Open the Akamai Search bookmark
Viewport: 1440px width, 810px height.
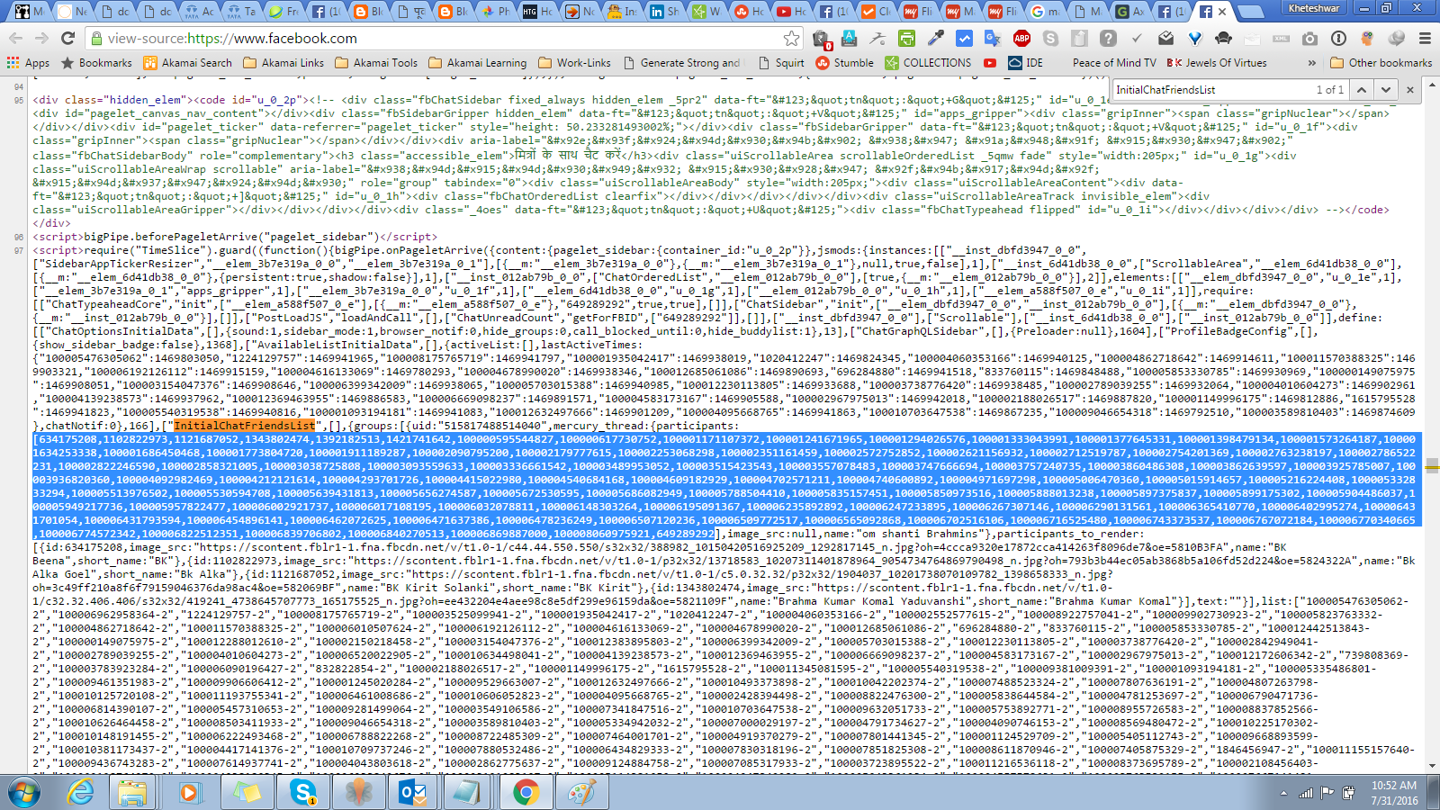187,63
